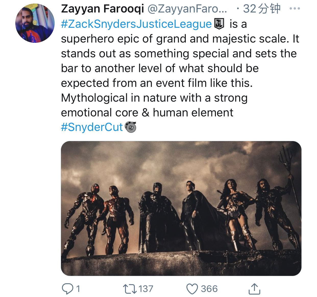Viewport: 317px width, 297px height.
Task: Click the tweet line 'emotional core & human element'
Action: click(x=147, y=113)
